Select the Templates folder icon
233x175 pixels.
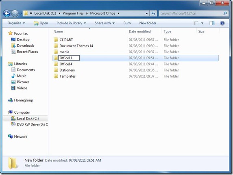tap(56, 76)
